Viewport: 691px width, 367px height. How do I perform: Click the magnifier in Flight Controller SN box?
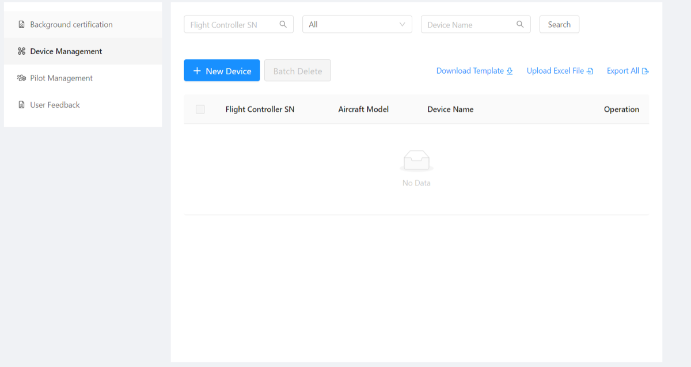283,24
